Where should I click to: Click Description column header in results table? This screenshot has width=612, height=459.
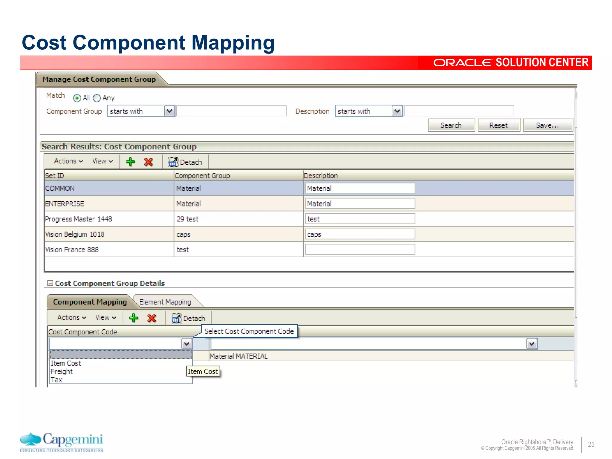pyautogui.click(x=439, y=176)
